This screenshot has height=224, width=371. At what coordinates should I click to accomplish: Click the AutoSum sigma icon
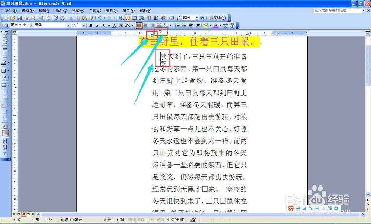click(5, 154)
